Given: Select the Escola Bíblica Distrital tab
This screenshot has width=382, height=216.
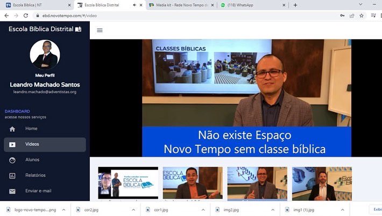Looking at the screenshot, I should click(110, 5).
